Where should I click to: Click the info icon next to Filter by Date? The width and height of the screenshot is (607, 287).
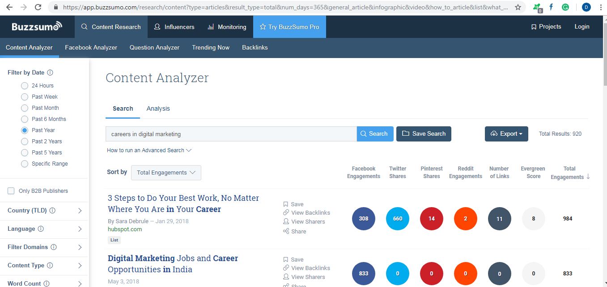[x=50, y=72]
